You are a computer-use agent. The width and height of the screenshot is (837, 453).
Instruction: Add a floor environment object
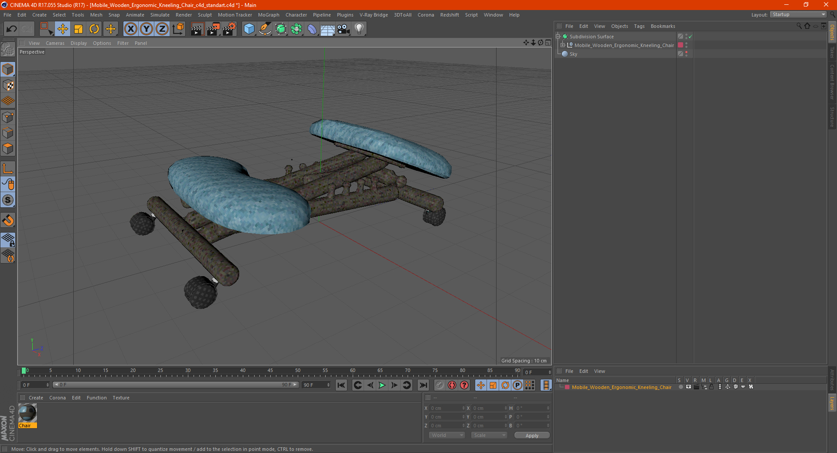pyautogui.click(x=327, y=29)
